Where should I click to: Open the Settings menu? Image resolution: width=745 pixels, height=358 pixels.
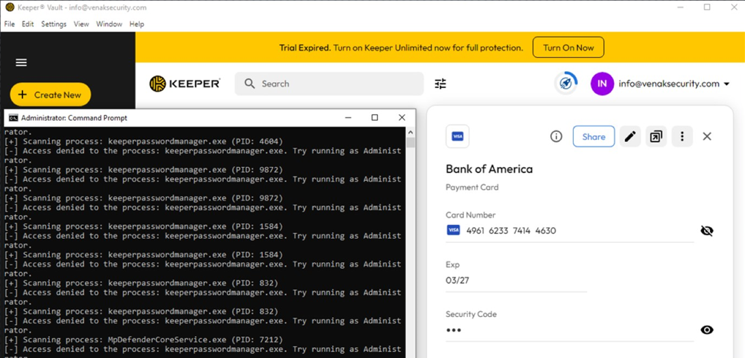point(54,24)
